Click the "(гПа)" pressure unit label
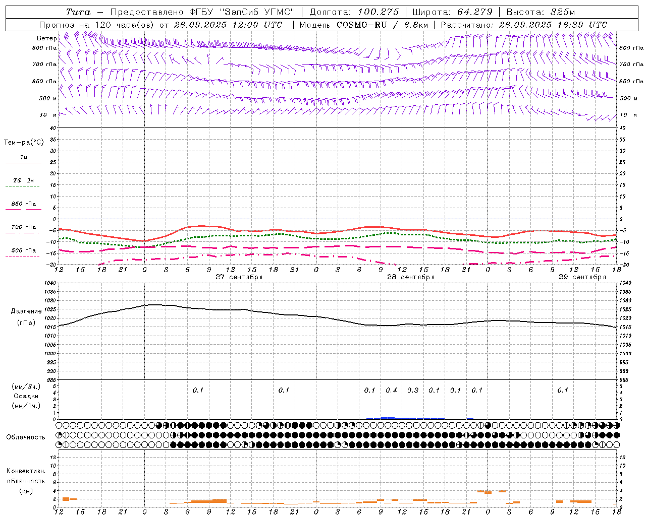The width and height of the screenshot is (646, 516). [x=26, y=323]
